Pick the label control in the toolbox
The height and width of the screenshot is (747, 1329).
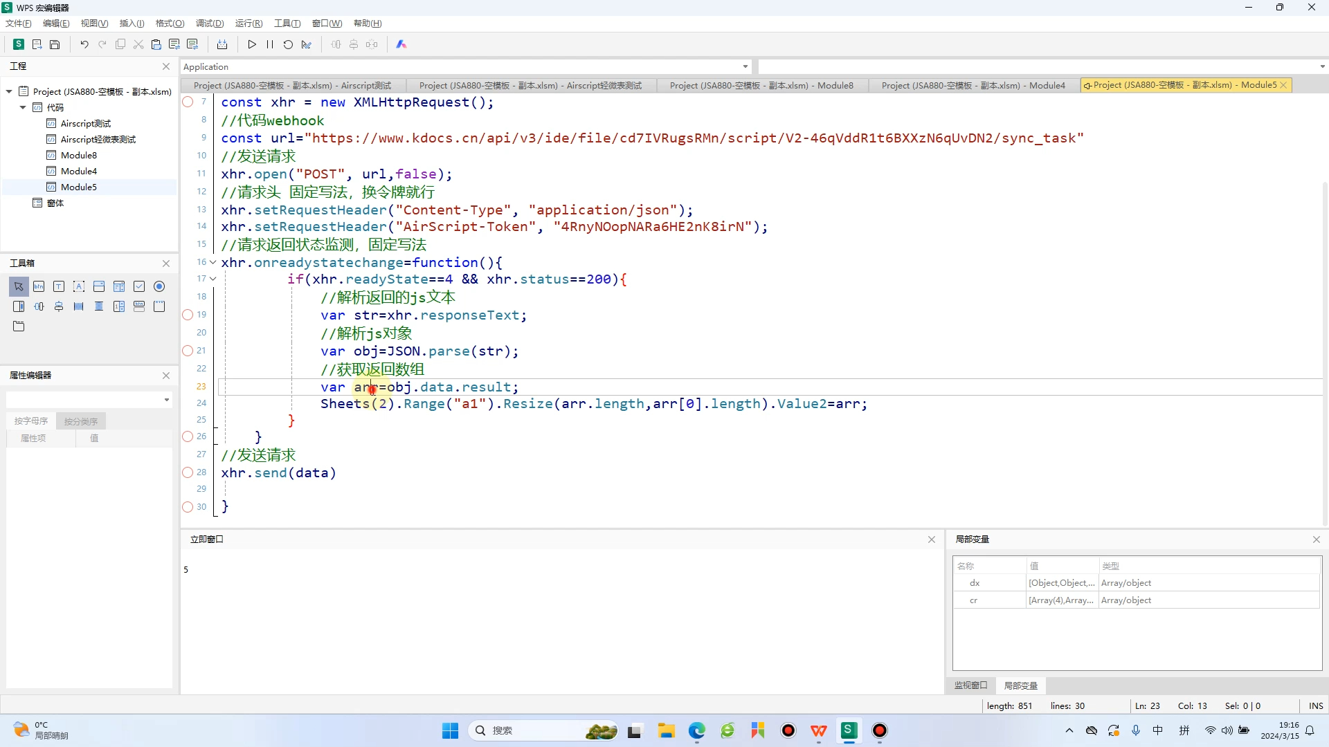tap(79, 286)
